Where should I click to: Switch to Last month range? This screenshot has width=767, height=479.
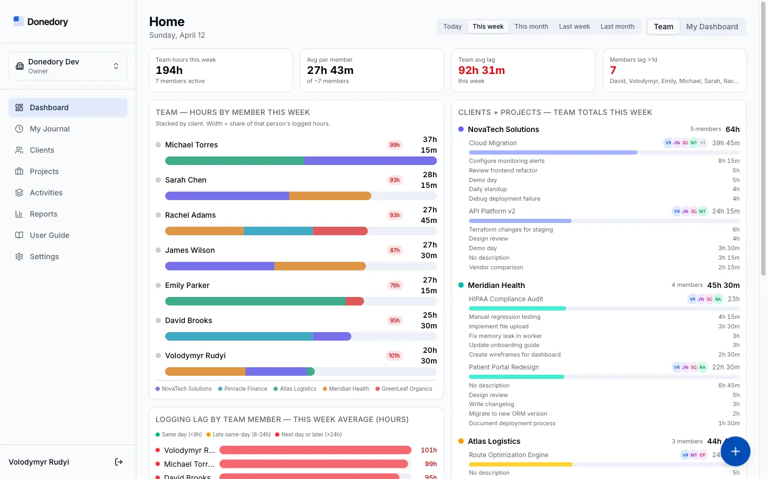[617, 27]
